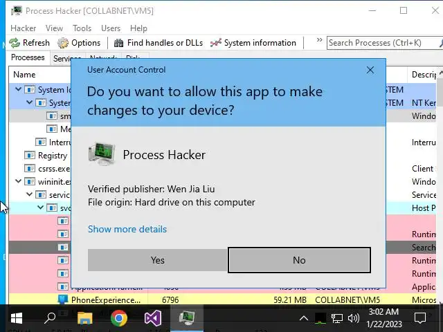Screen dimensions: 443x332
Task: Open File Explorer from taskbar
Action: [84, 318]
